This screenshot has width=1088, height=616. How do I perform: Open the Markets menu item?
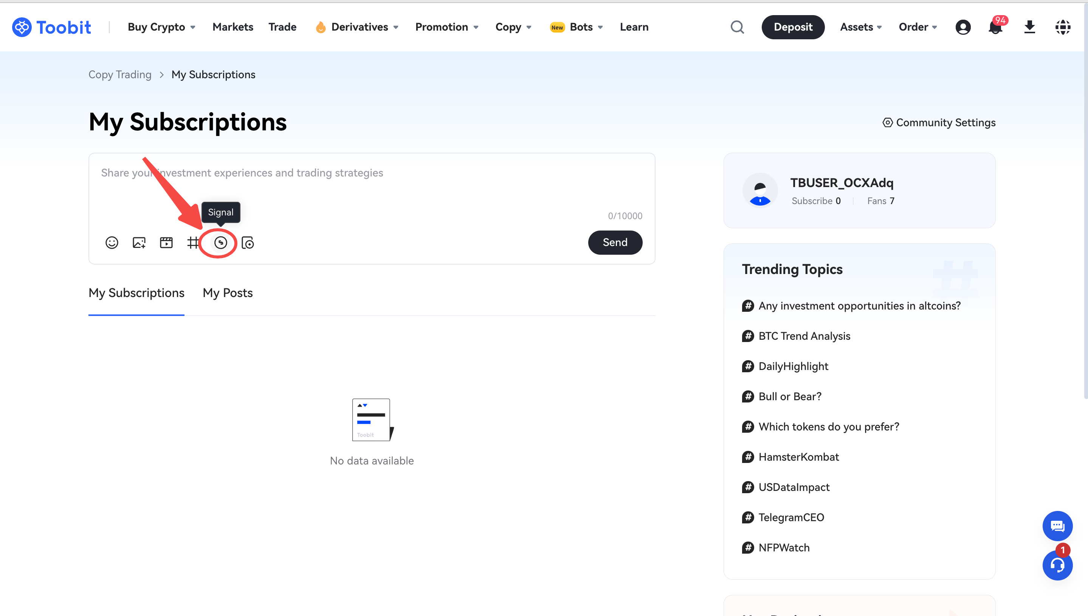233,27
